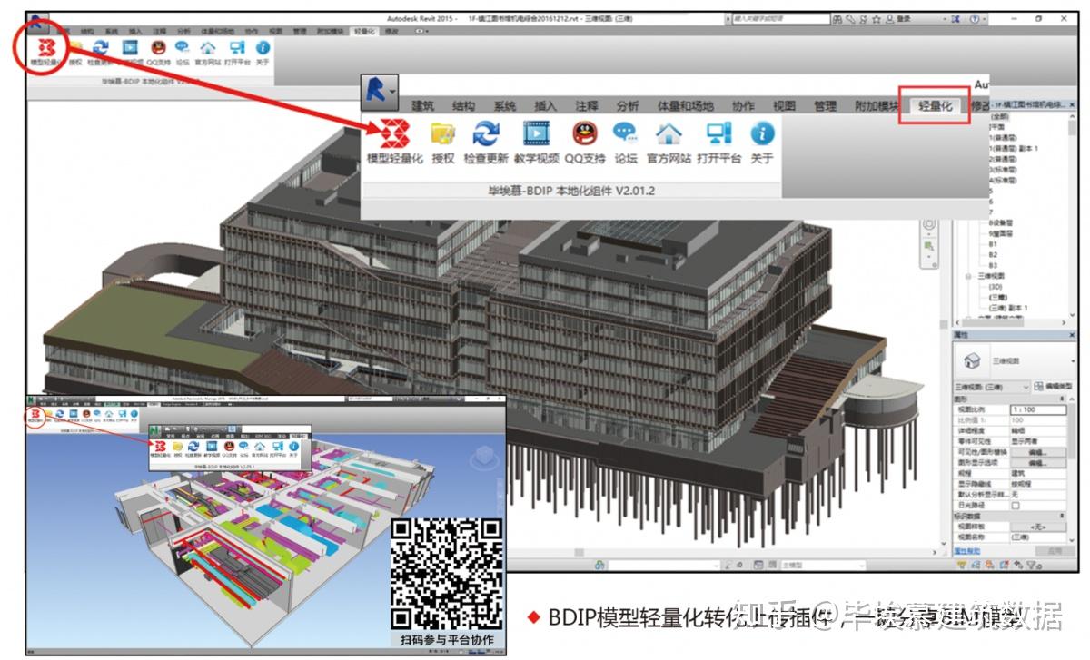Screen dimensions: 1090x660
Task: Select B3 floor plan in Project Browser
Action: pos(993,266)
